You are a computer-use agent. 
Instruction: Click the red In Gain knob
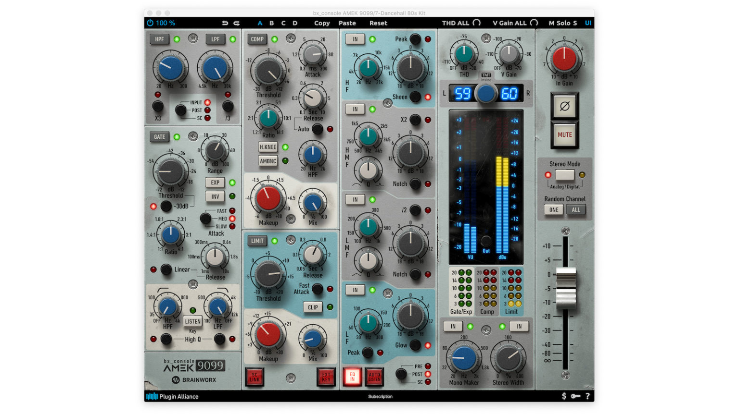click(x=564, y=59)
